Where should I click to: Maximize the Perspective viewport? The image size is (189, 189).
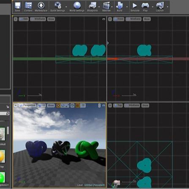point(104,106)
